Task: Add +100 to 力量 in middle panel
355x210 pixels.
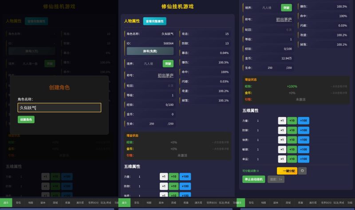Action: (x=185, y=176)
